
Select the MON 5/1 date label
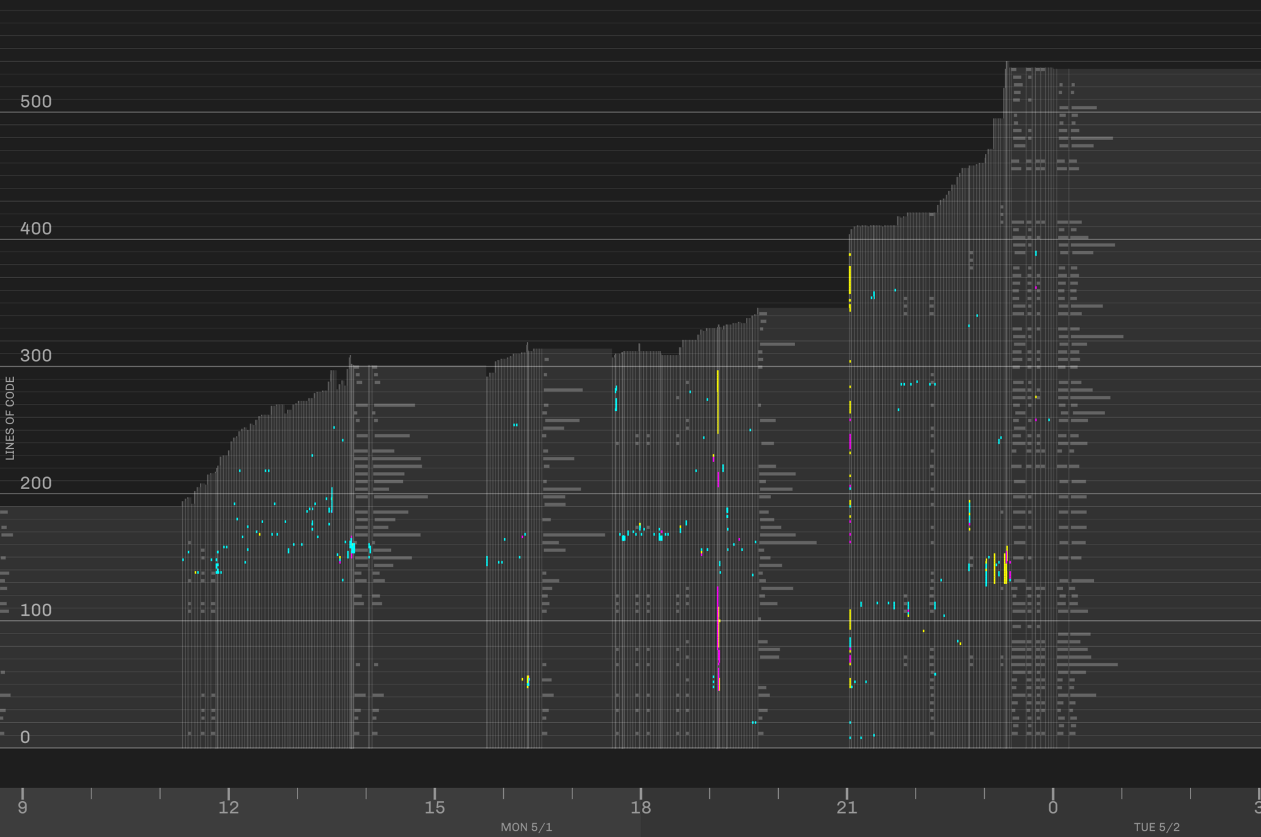point(526,827)
